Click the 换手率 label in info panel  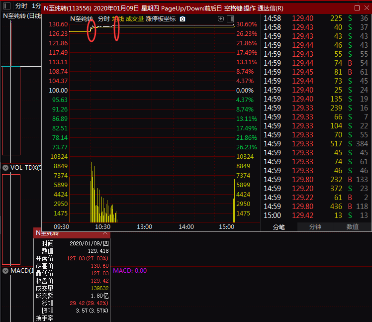point(44,318)
